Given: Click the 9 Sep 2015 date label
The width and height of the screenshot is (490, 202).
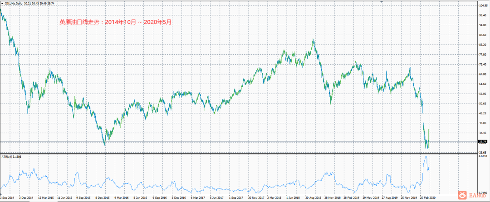Looking at the screenshot, I should pos(84,197).
